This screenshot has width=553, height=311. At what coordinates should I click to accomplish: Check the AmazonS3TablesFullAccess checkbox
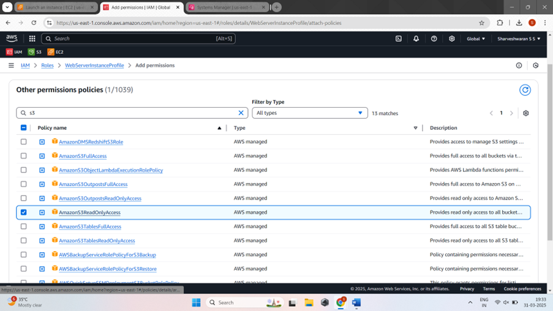(x=24, y=227)
